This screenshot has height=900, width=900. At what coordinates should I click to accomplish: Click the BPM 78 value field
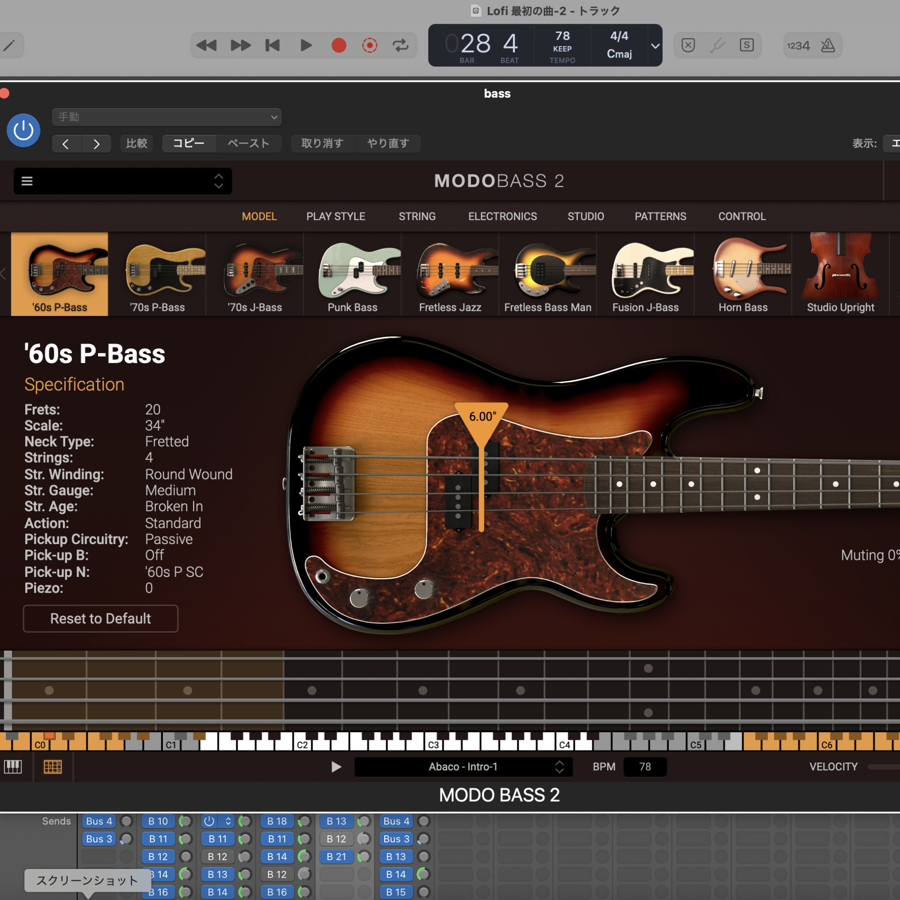[x=645, y=767]
